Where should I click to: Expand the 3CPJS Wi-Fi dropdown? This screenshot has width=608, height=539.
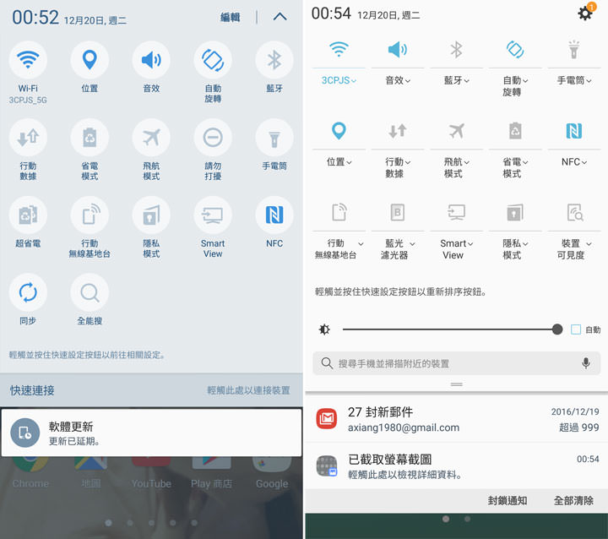(353, 81)
